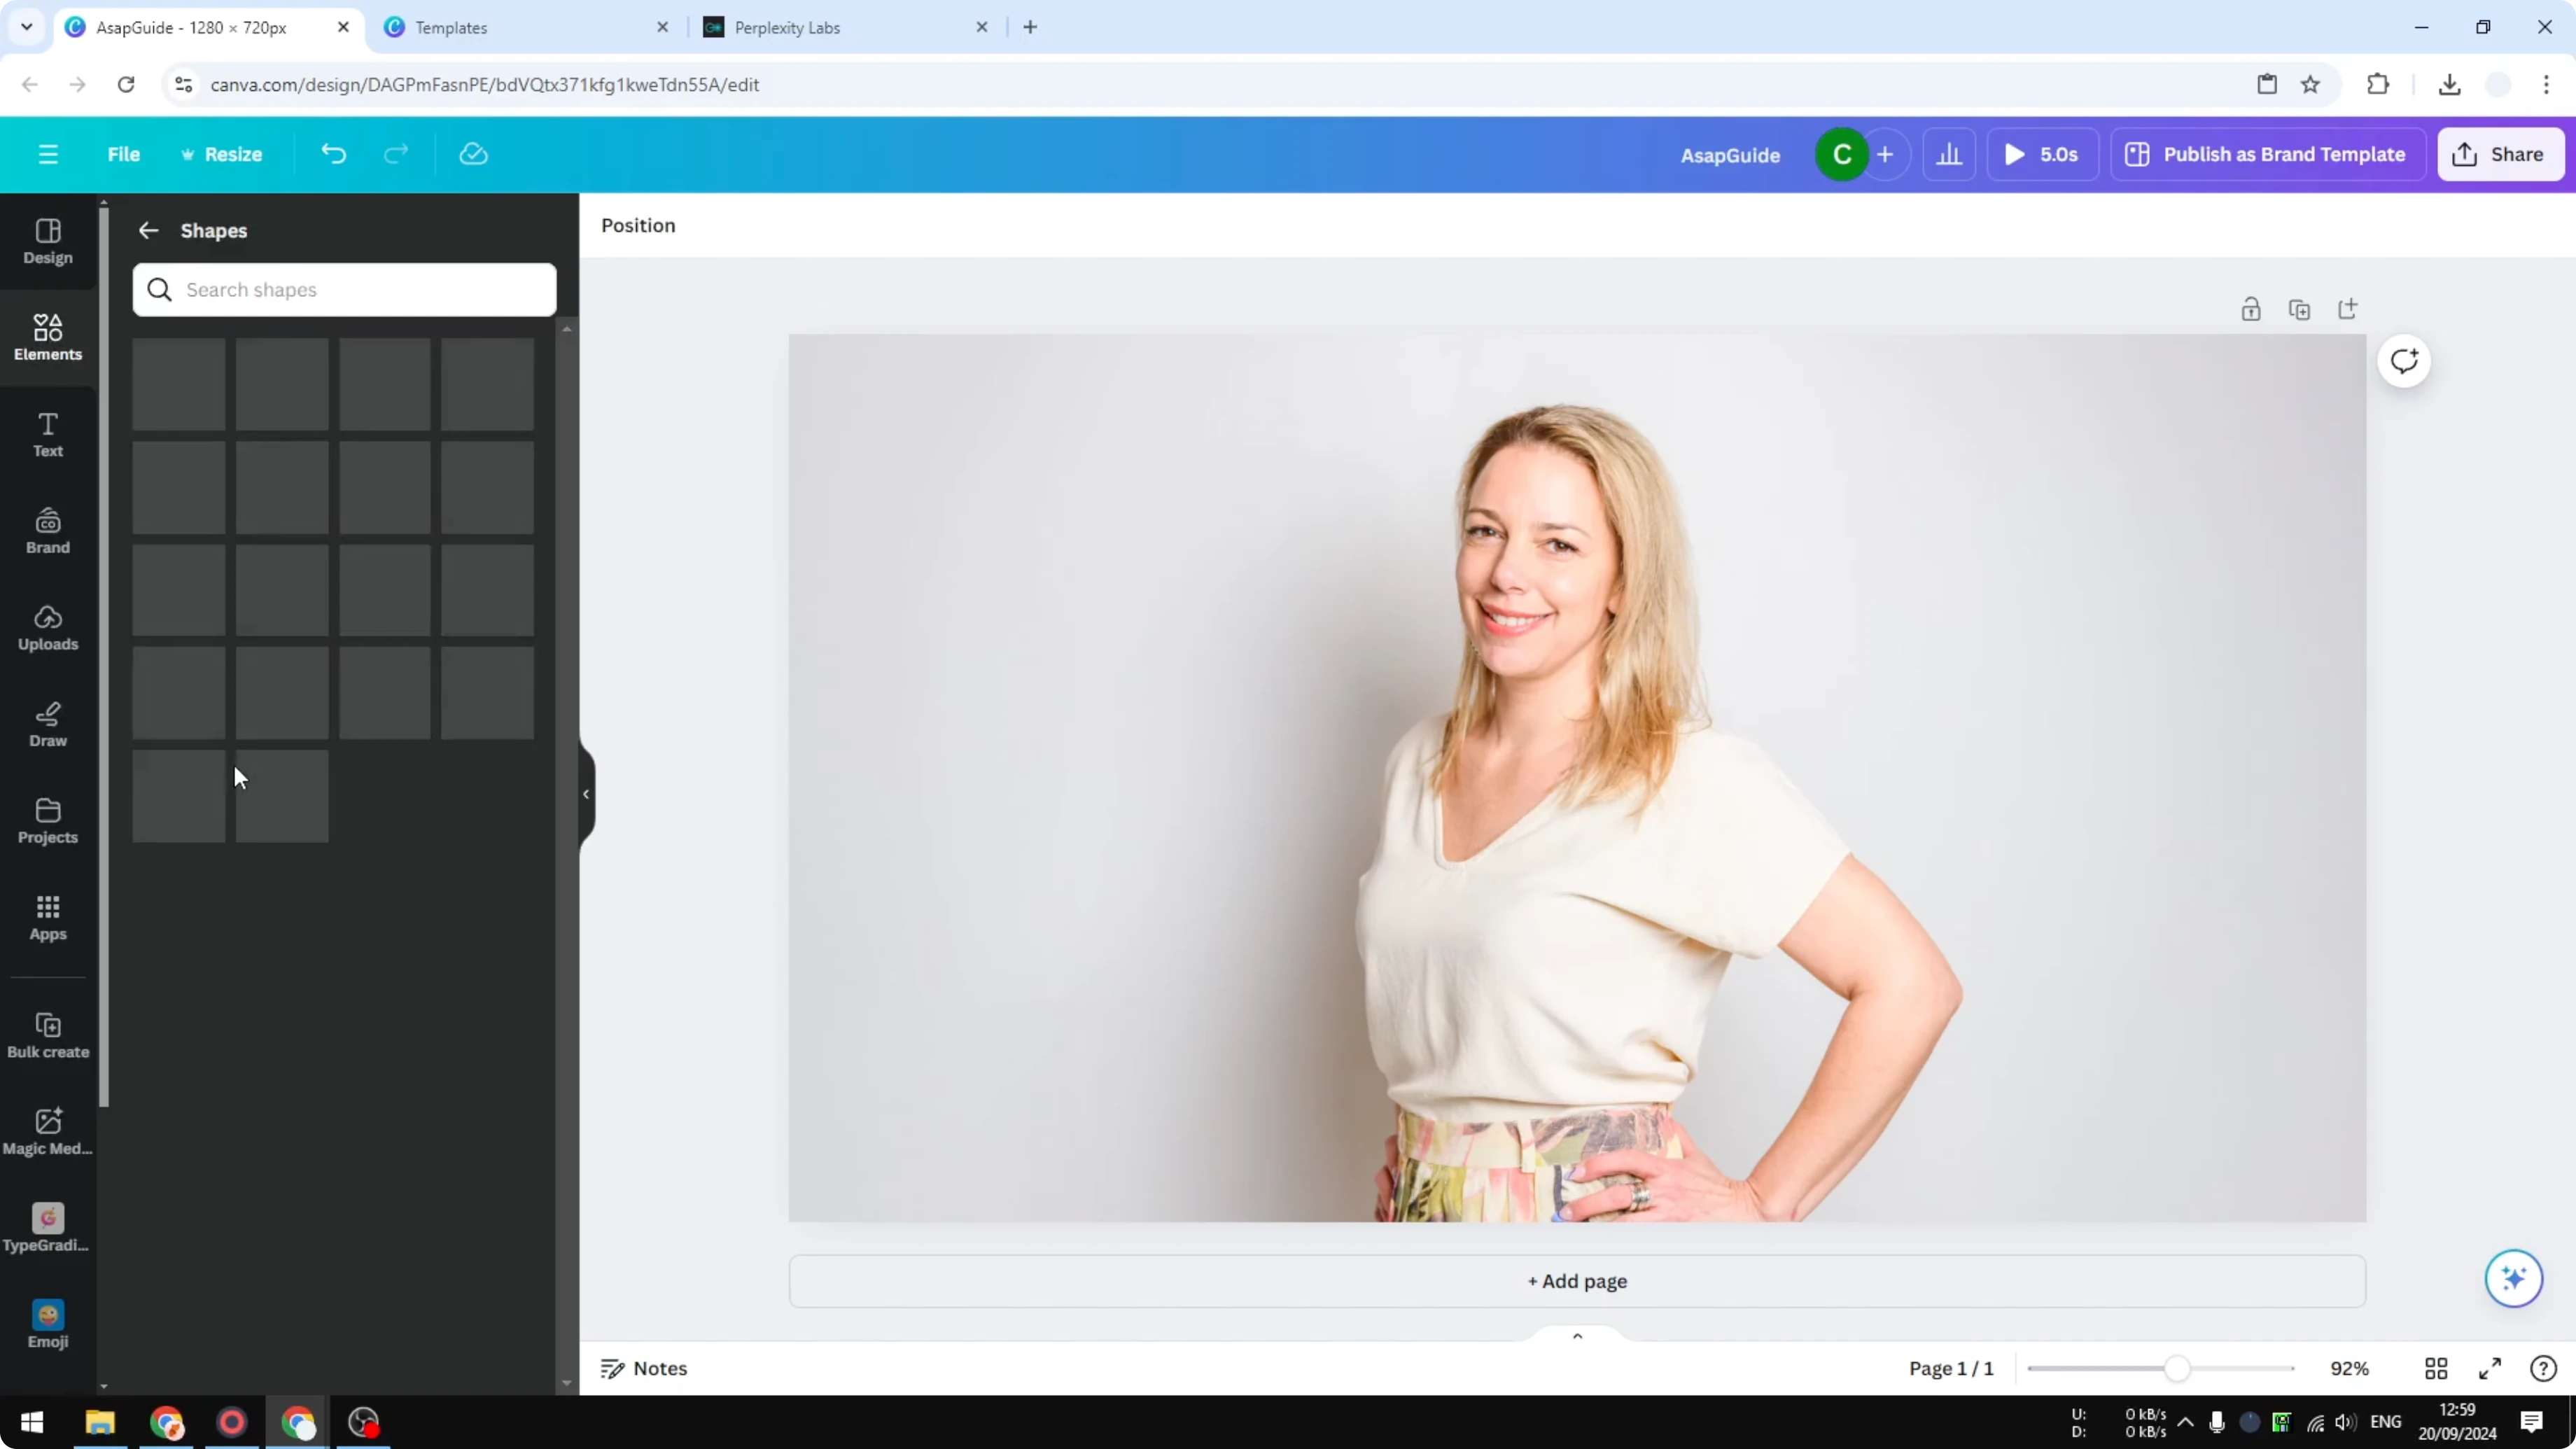
Task: Open the Apps panel
Action: point(48,918)
